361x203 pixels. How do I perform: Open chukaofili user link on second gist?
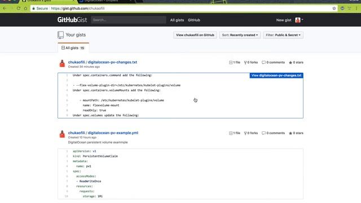point(77,133)
